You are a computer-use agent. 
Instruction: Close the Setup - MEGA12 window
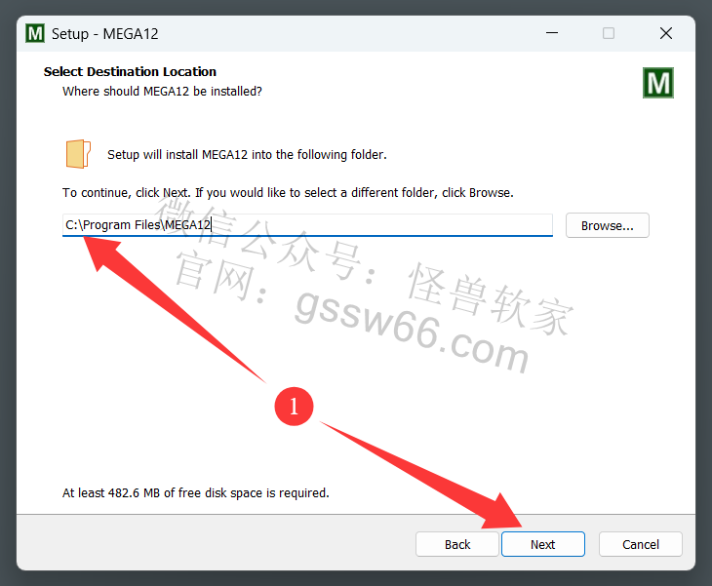pyautogui.click(x=666, y=33)
